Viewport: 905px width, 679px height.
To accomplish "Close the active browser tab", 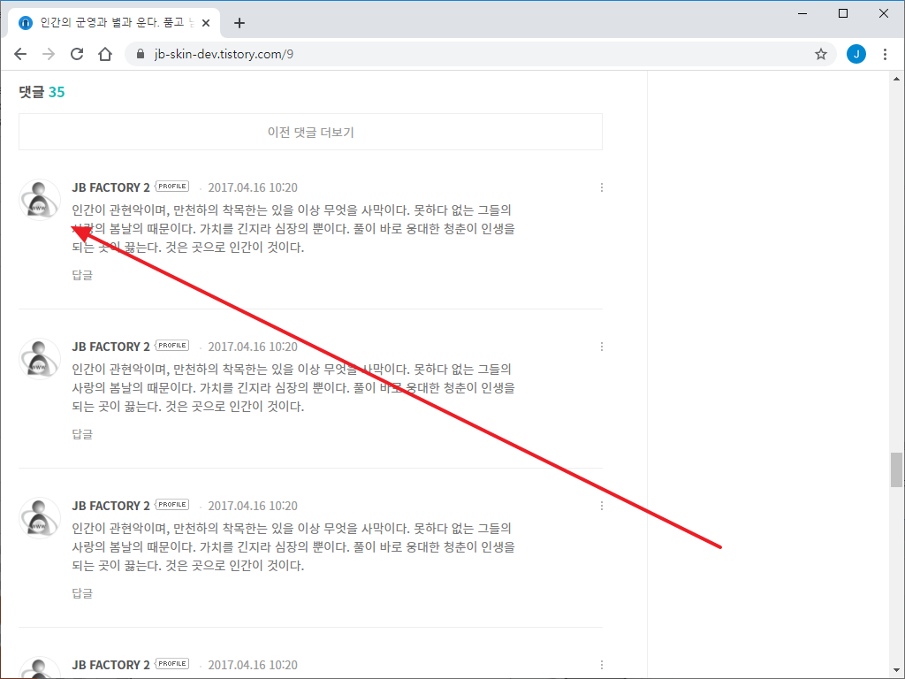I will pyautogui.click(x=206, y=23).
